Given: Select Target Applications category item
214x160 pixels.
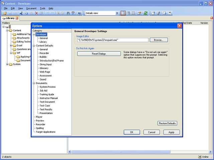Looking at the screenshot, I should [45, 132].
